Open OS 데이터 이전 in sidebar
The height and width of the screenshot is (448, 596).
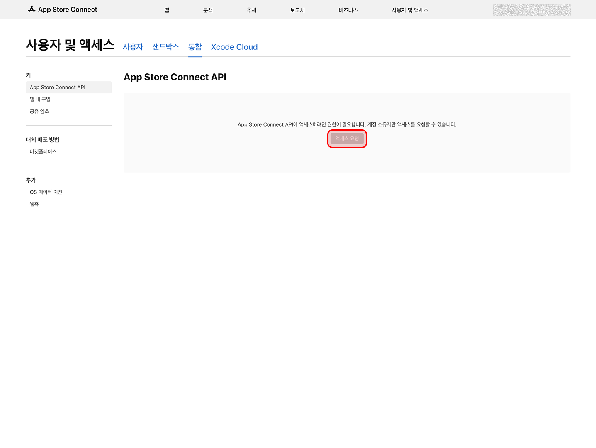point(46,192)
